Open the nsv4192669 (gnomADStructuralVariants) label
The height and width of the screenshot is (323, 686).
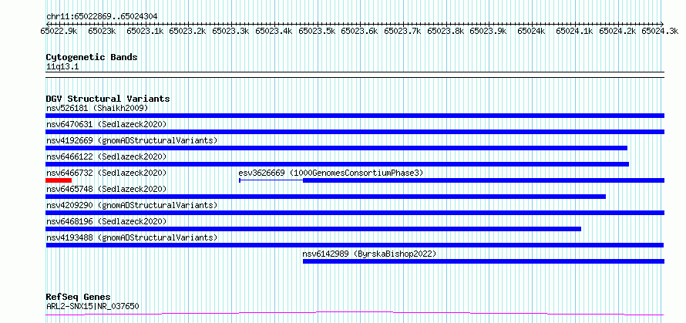tap(132, 140)
